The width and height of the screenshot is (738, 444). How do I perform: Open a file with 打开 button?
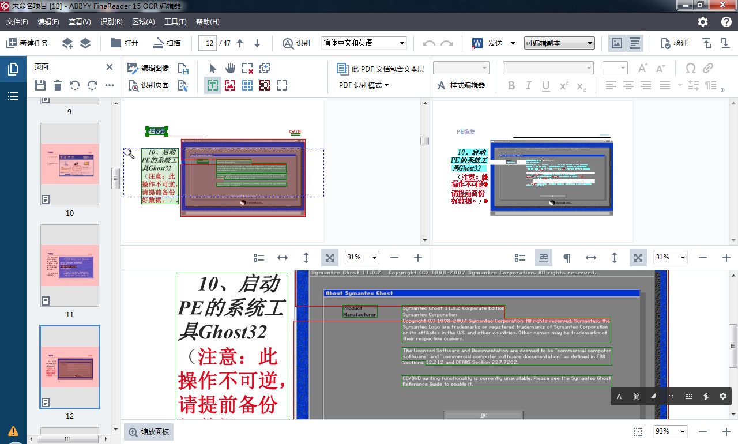(125, 43)
